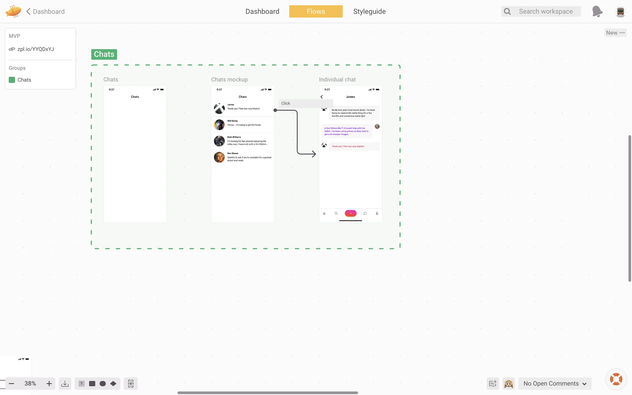The image size is (632, 395).
Task: Expand the No Open Comments dropdown
Action: click(555, 383)
